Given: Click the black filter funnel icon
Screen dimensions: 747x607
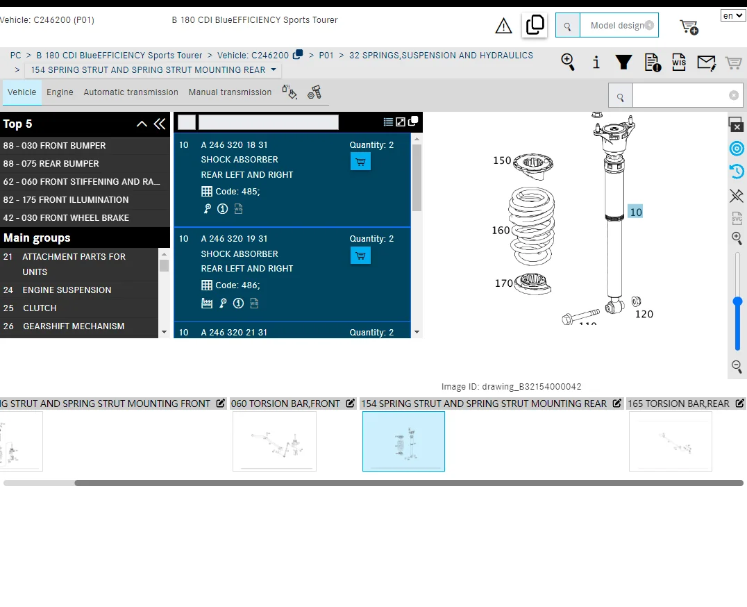Looking at the screenshot, I should coord(623,62).
